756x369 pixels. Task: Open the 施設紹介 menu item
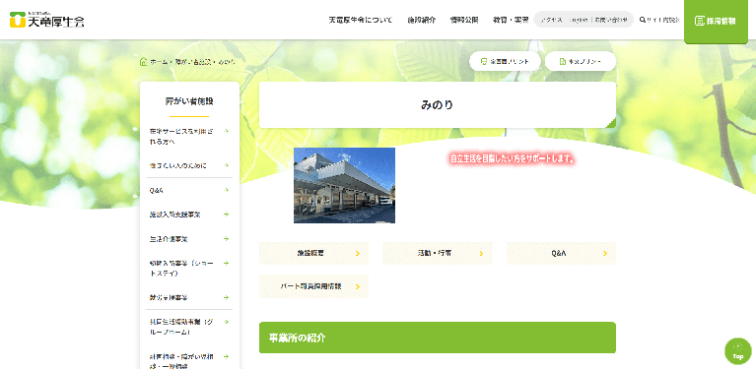pyautogui.click(x=422, y=21)
